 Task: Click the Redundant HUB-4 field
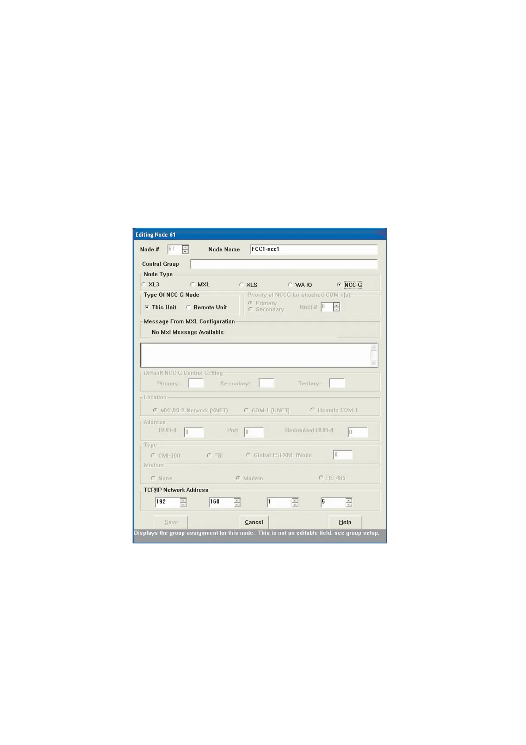(x=357, y=432)
